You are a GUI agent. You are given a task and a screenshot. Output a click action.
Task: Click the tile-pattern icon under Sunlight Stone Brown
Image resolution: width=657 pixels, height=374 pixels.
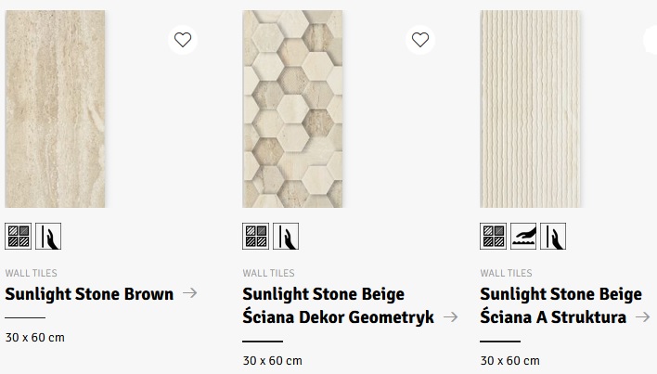[x=19, y=237]
